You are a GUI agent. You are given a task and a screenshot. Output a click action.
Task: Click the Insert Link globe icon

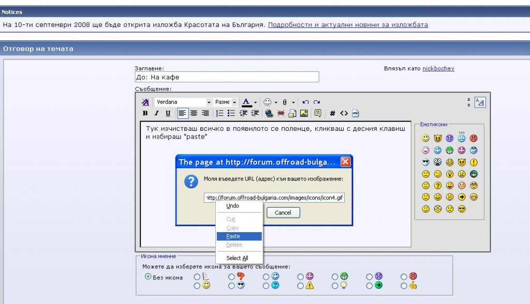pos(269,114)
